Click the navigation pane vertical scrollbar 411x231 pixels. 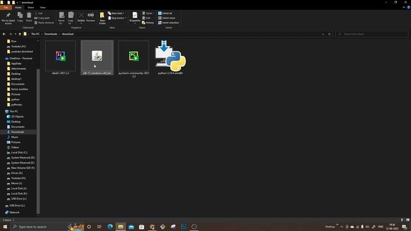pos(39,141)
